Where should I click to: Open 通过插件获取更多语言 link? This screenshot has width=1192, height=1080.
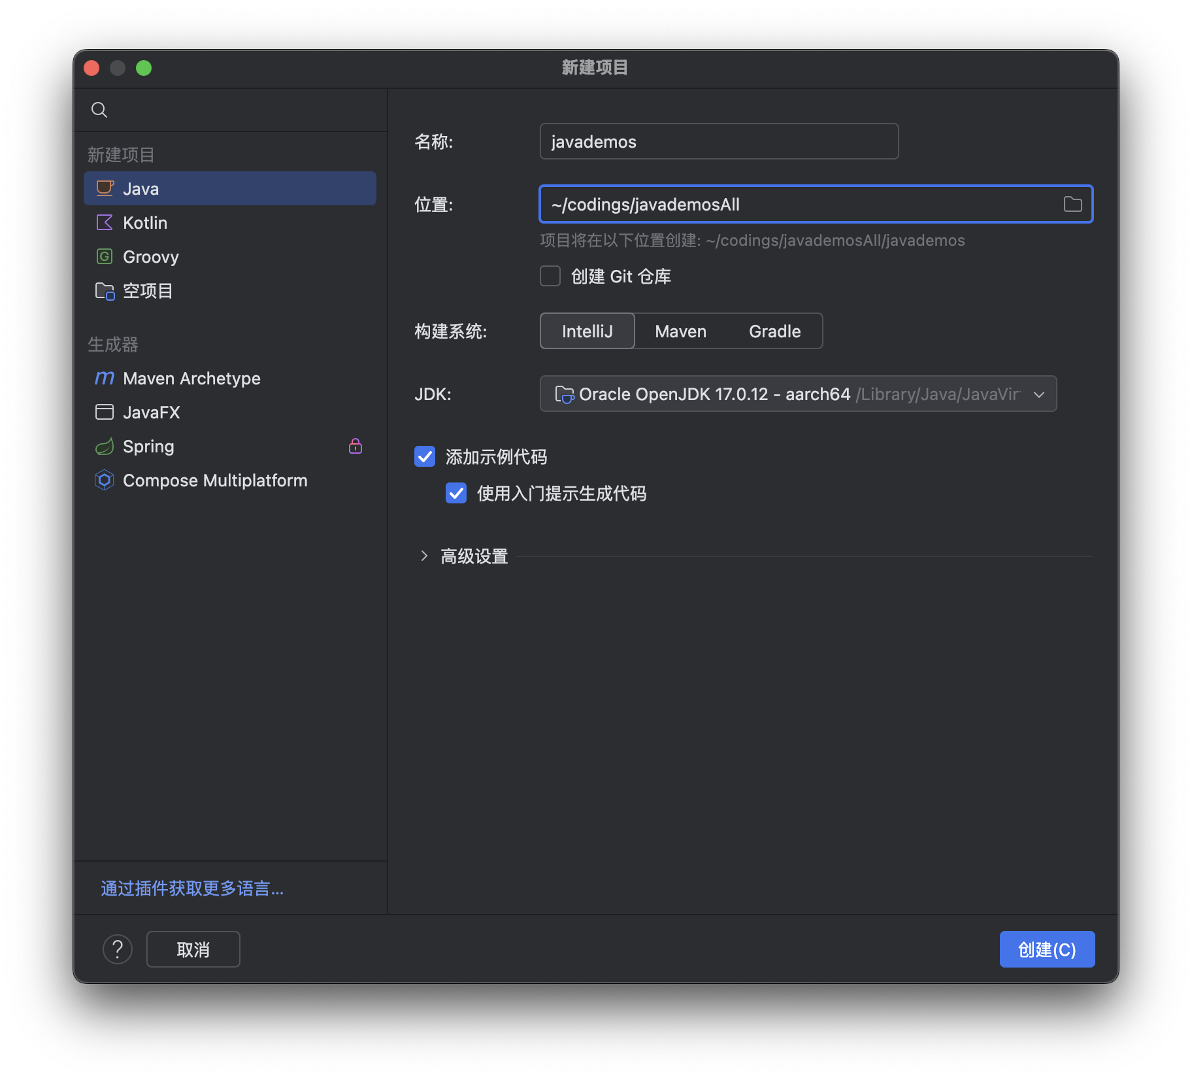(192, 888)
